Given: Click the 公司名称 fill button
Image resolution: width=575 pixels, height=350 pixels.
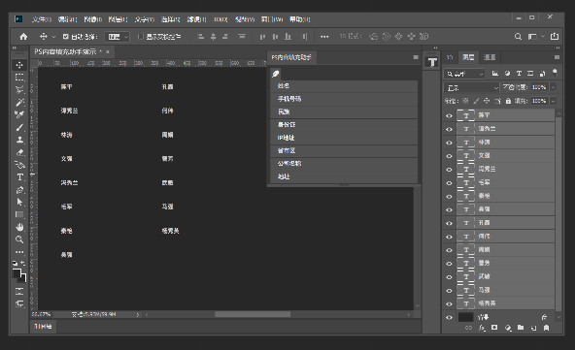Looking at the screenshot, I should 344,164.
